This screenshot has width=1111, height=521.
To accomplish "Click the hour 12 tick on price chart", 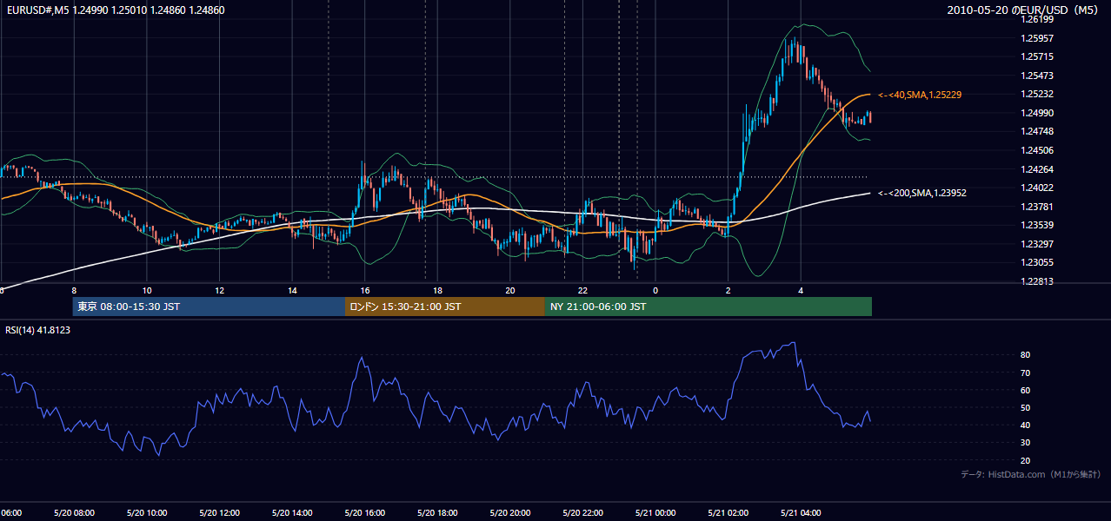I will 219,290.
